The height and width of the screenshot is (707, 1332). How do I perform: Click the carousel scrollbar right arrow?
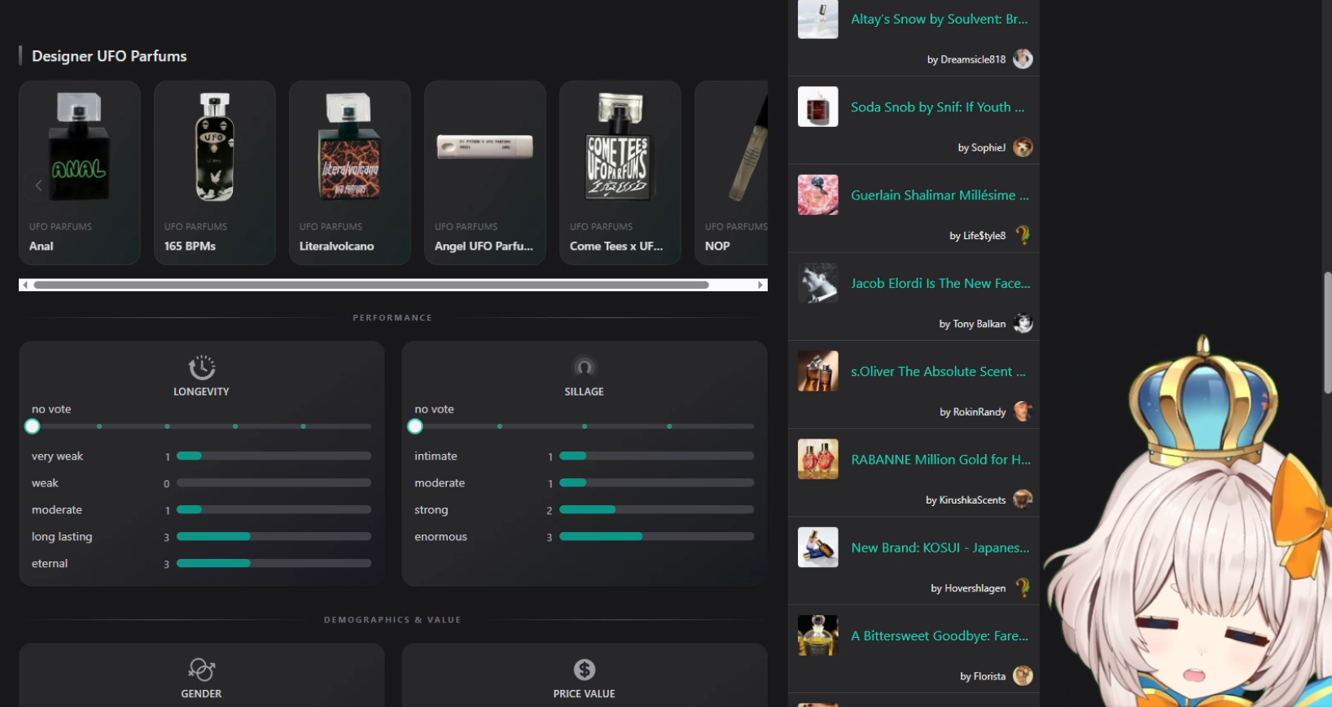click(x=760, y=285)
